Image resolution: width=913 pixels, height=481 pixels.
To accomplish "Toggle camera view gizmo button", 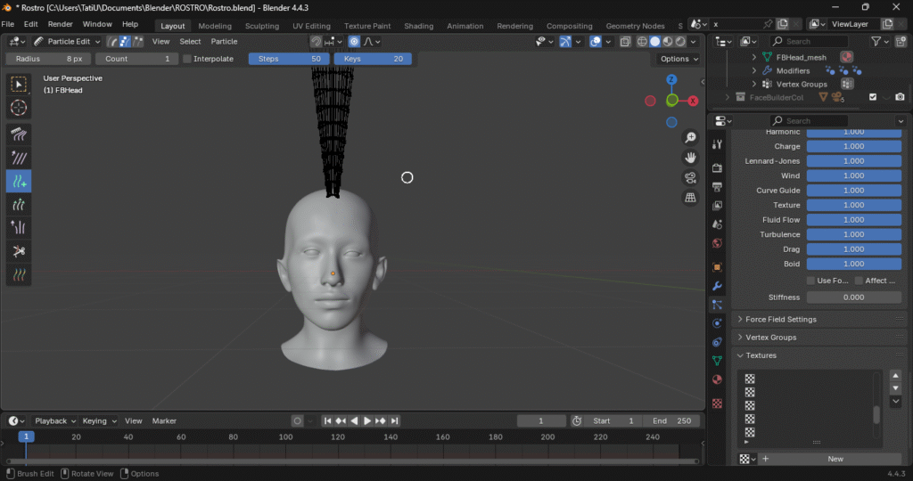I will pos(690,177).
